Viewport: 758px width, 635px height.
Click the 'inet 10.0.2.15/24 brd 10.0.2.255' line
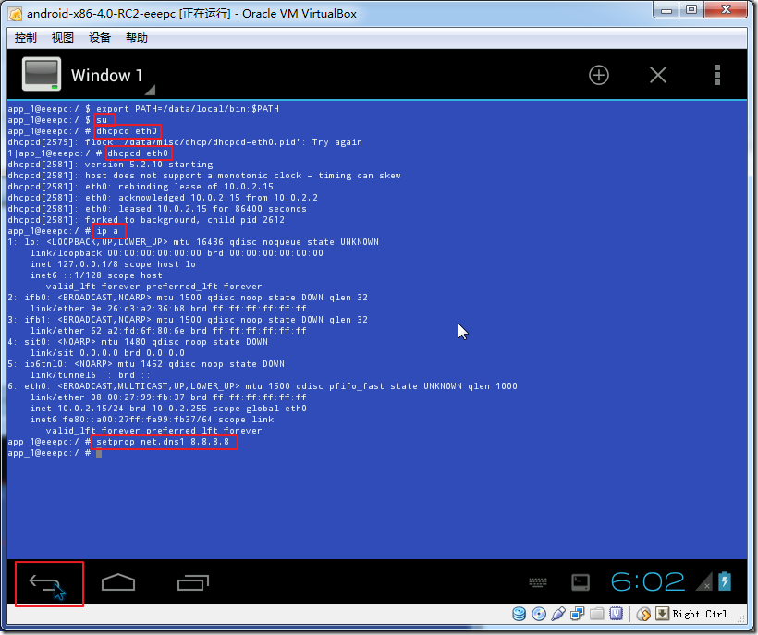168,409
